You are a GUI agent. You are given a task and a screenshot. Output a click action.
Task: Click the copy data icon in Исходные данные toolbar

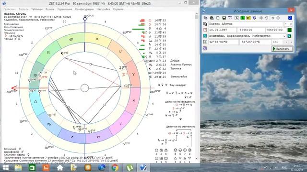click(x=205, y=18)
